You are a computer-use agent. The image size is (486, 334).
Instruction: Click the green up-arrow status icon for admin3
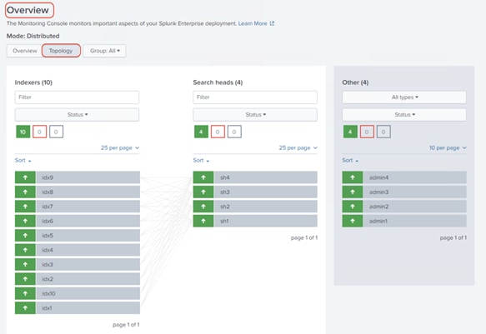pos(353,192)
